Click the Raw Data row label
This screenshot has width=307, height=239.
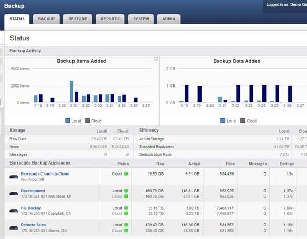tap(18, 139)
